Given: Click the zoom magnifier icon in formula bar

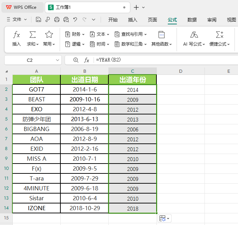Looking at the screenshot, I should point(76,60).
